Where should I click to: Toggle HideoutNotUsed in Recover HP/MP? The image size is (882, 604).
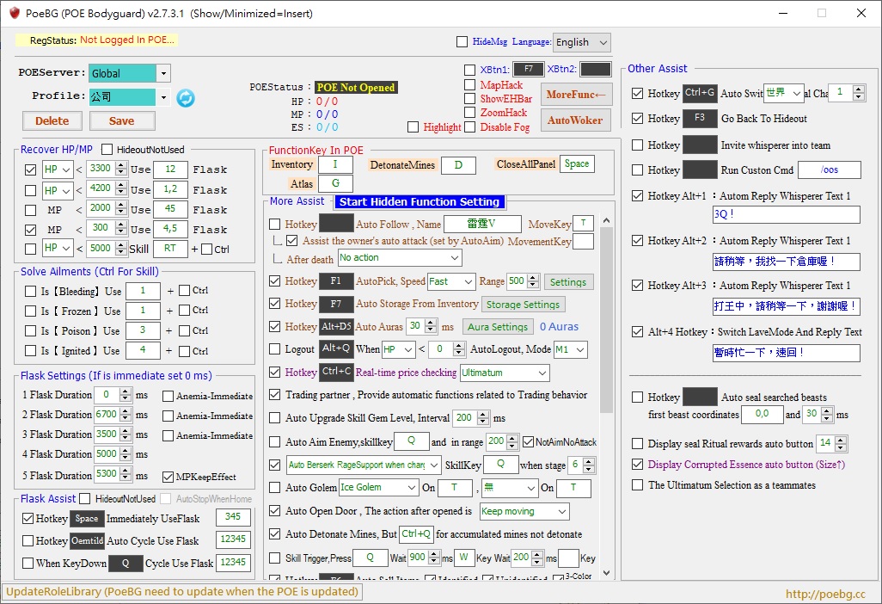pyautogui.click(x=107, y=149)
